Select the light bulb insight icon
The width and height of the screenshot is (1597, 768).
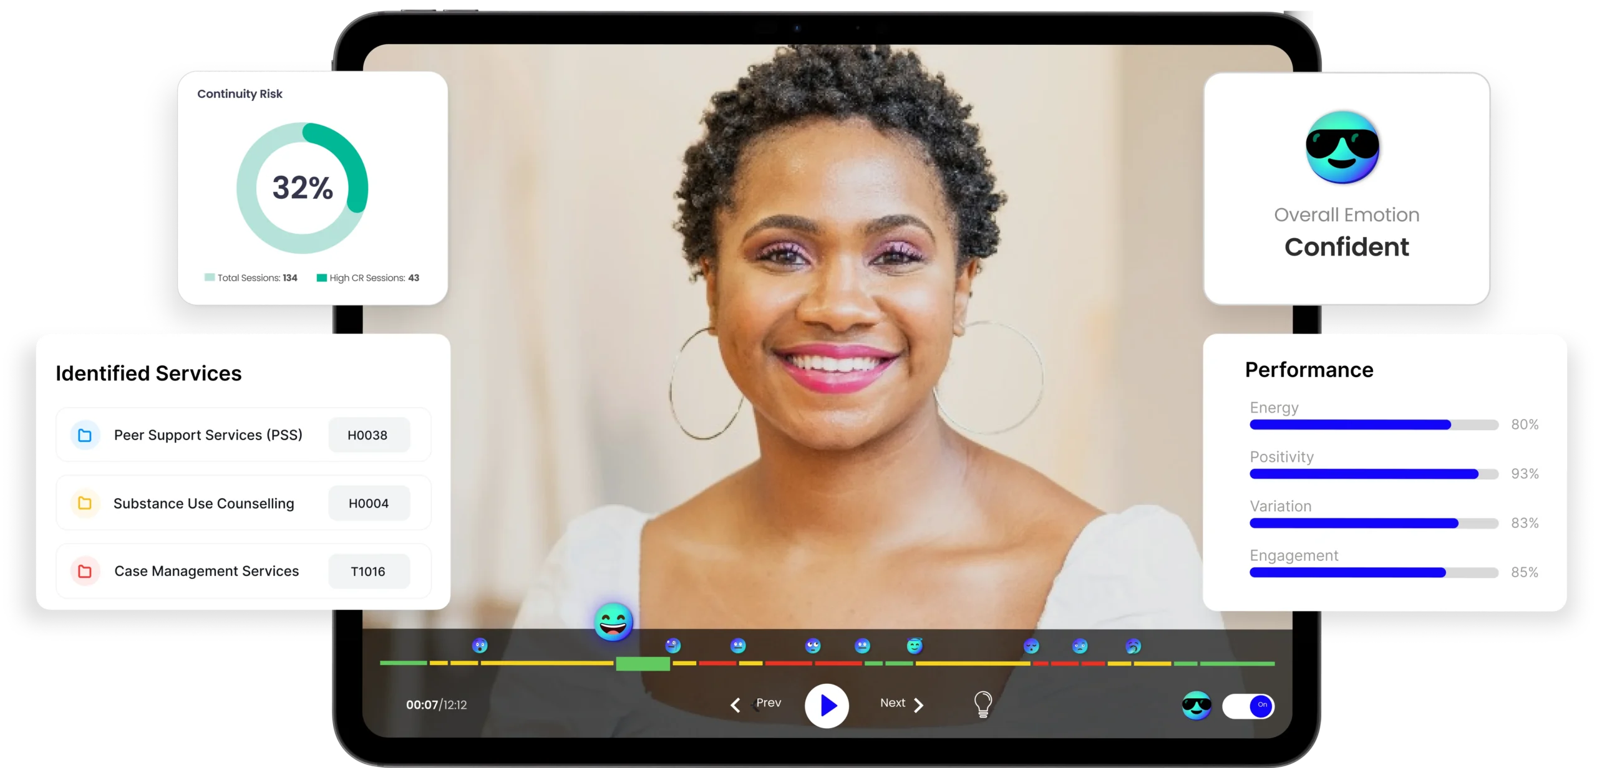coord(983,704)
